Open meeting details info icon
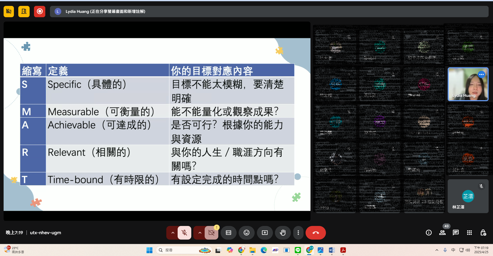This screenshot has width=493, height=256. point(429,233)
